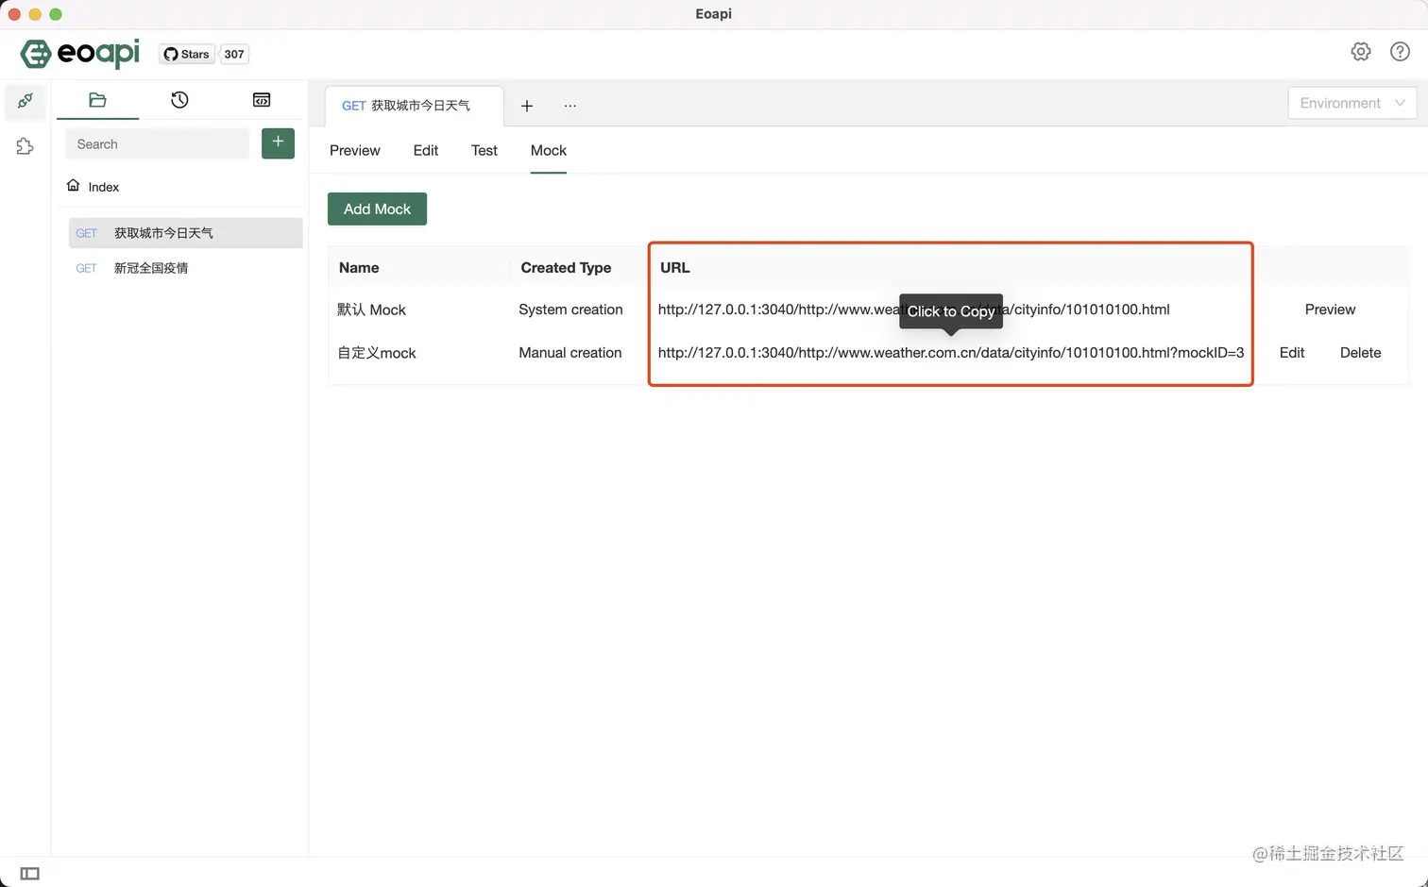The image size is (1428, 887).
Task: Click the Manual creation cell
Action: 569,353
